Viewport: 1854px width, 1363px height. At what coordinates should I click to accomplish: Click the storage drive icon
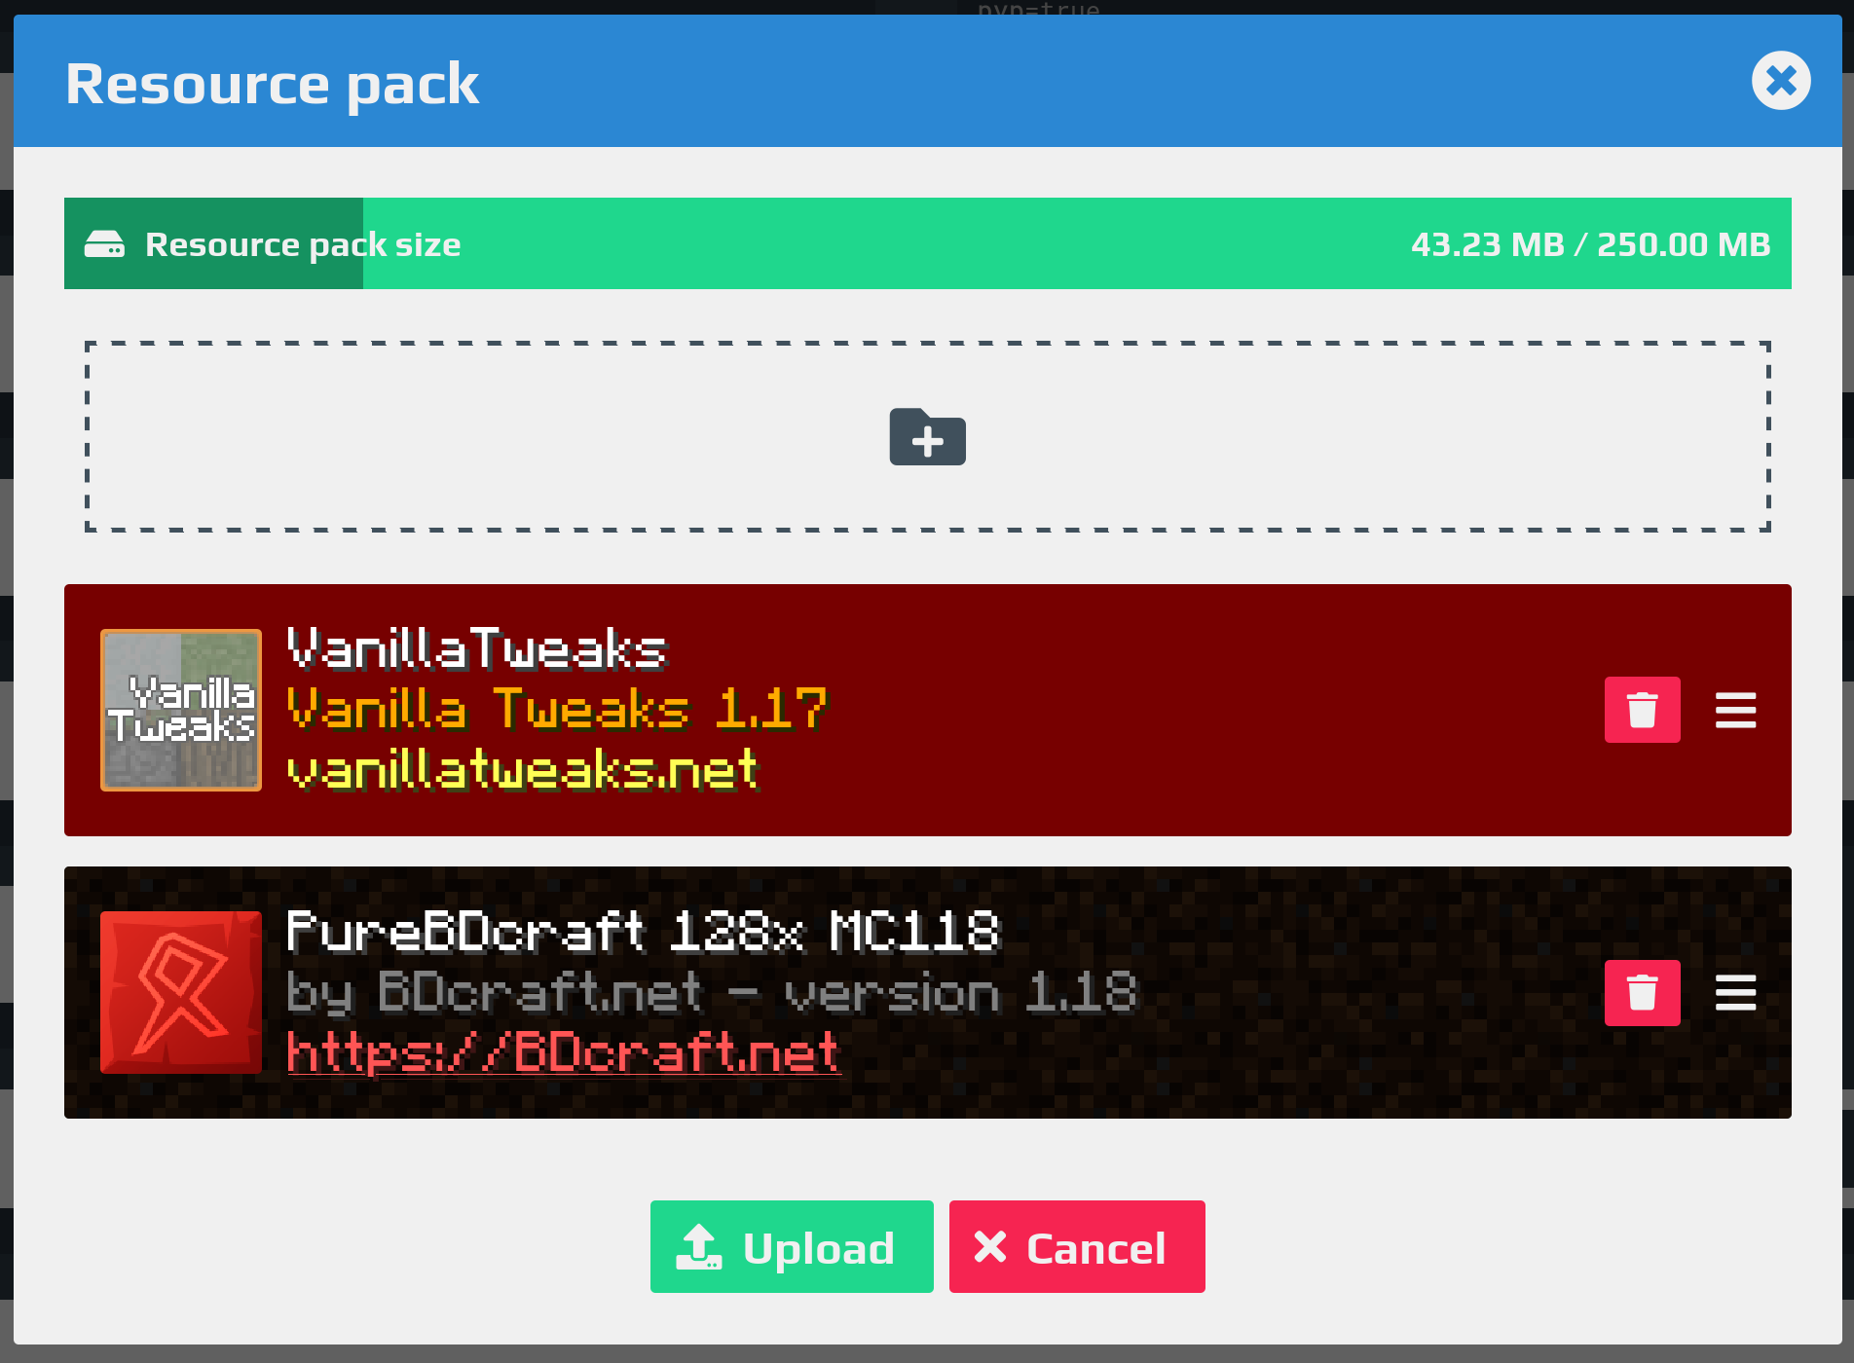pos(104,244)
